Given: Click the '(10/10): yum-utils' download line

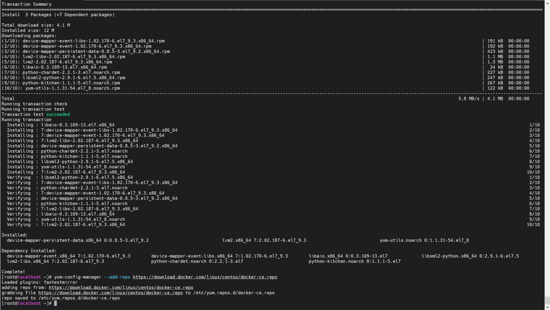Looking at the screenshot, I should point(61,88).
